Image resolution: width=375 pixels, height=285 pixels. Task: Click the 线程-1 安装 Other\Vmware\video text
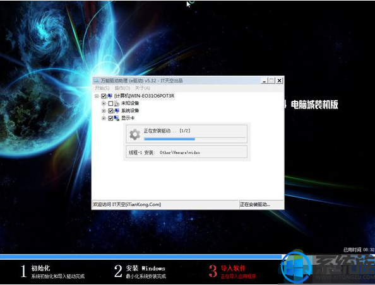(164, 153)
